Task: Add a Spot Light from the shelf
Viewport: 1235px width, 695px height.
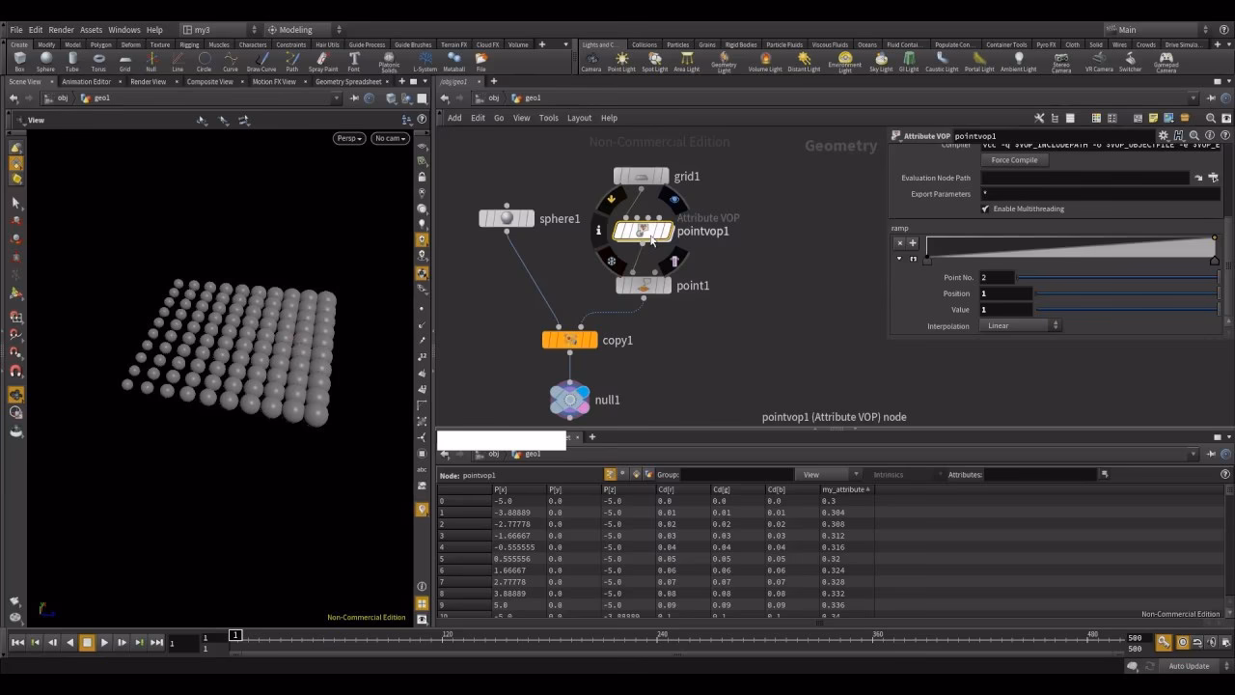Action: (x=654, y=62)
